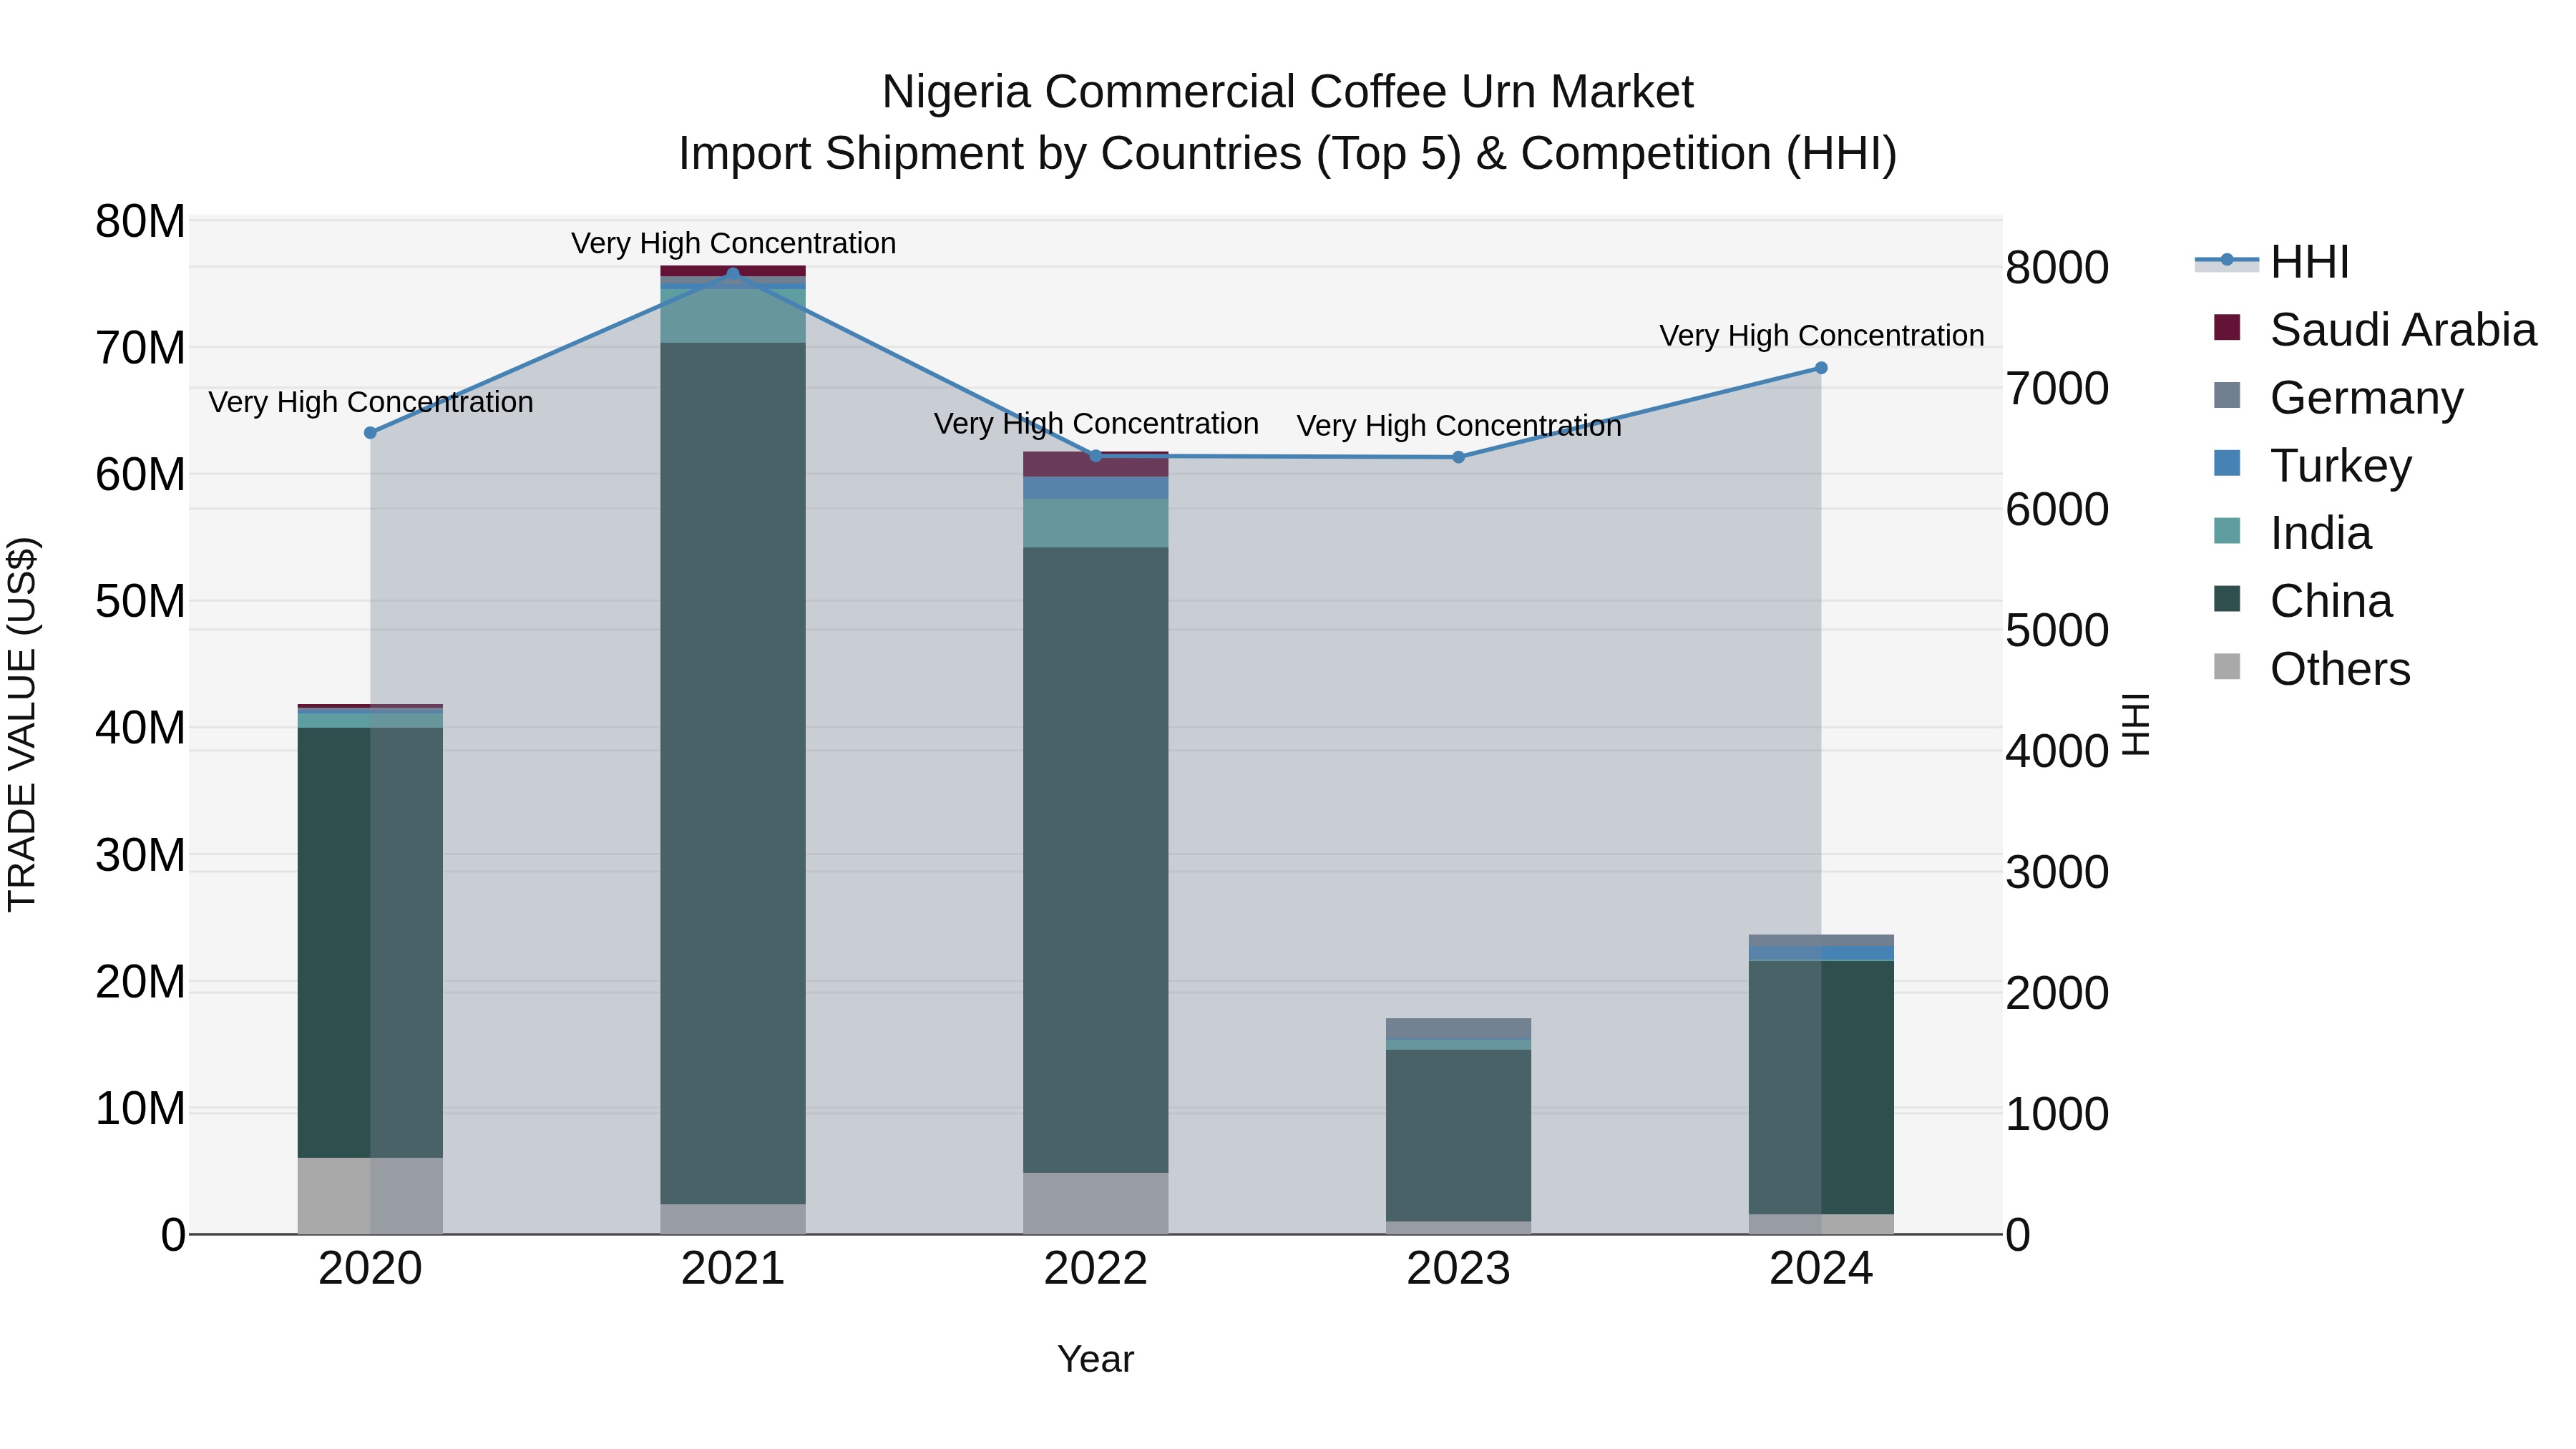
Task: Click the China dark green swatch
Action: point(2227,599)
